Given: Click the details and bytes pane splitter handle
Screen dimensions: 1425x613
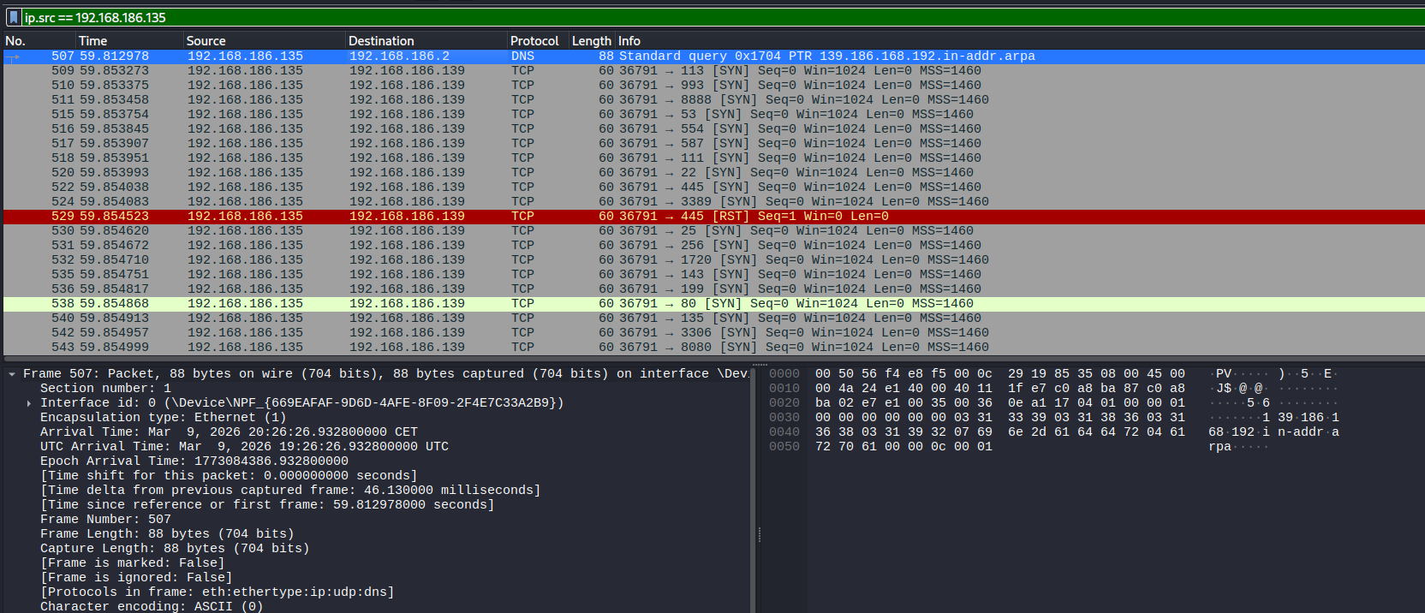Looking at the screenshot, I should (x=759, y=536).
